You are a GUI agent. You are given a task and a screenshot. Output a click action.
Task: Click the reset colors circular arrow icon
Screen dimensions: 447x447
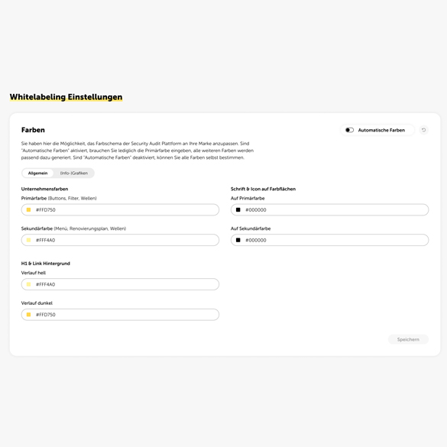423,130
